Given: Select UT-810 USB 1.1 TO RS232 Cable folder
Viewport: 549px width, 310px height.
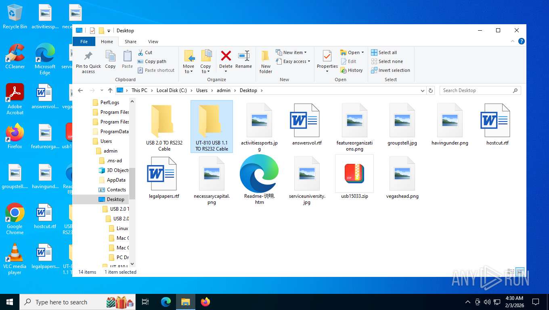Looking at the screenshot, I should (212, 127).
